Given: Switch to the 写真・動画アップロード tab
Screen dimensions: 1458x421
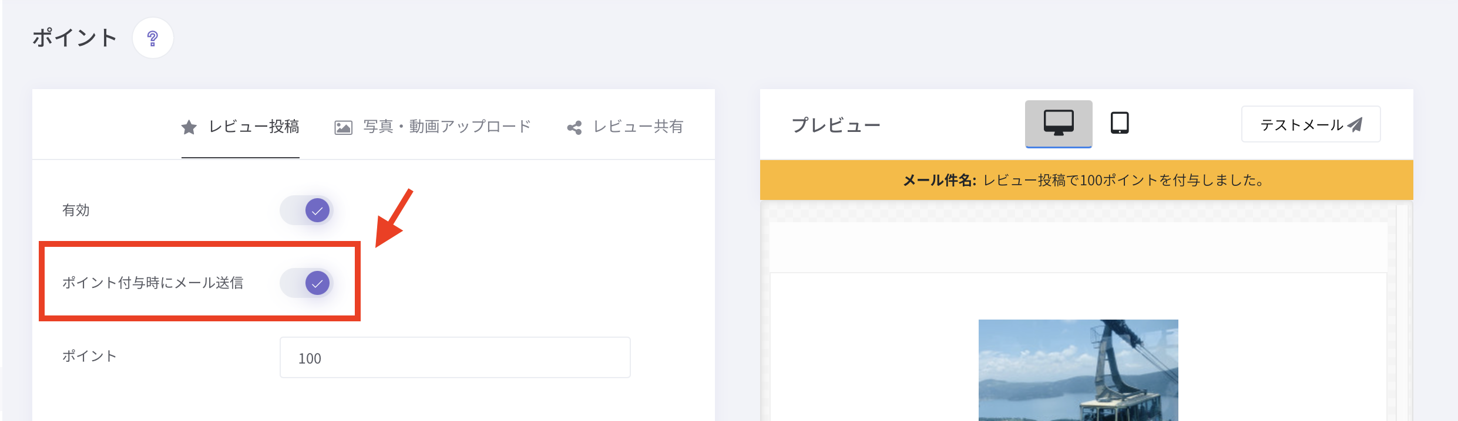Looking at the screenshot, I should point(446,127).
